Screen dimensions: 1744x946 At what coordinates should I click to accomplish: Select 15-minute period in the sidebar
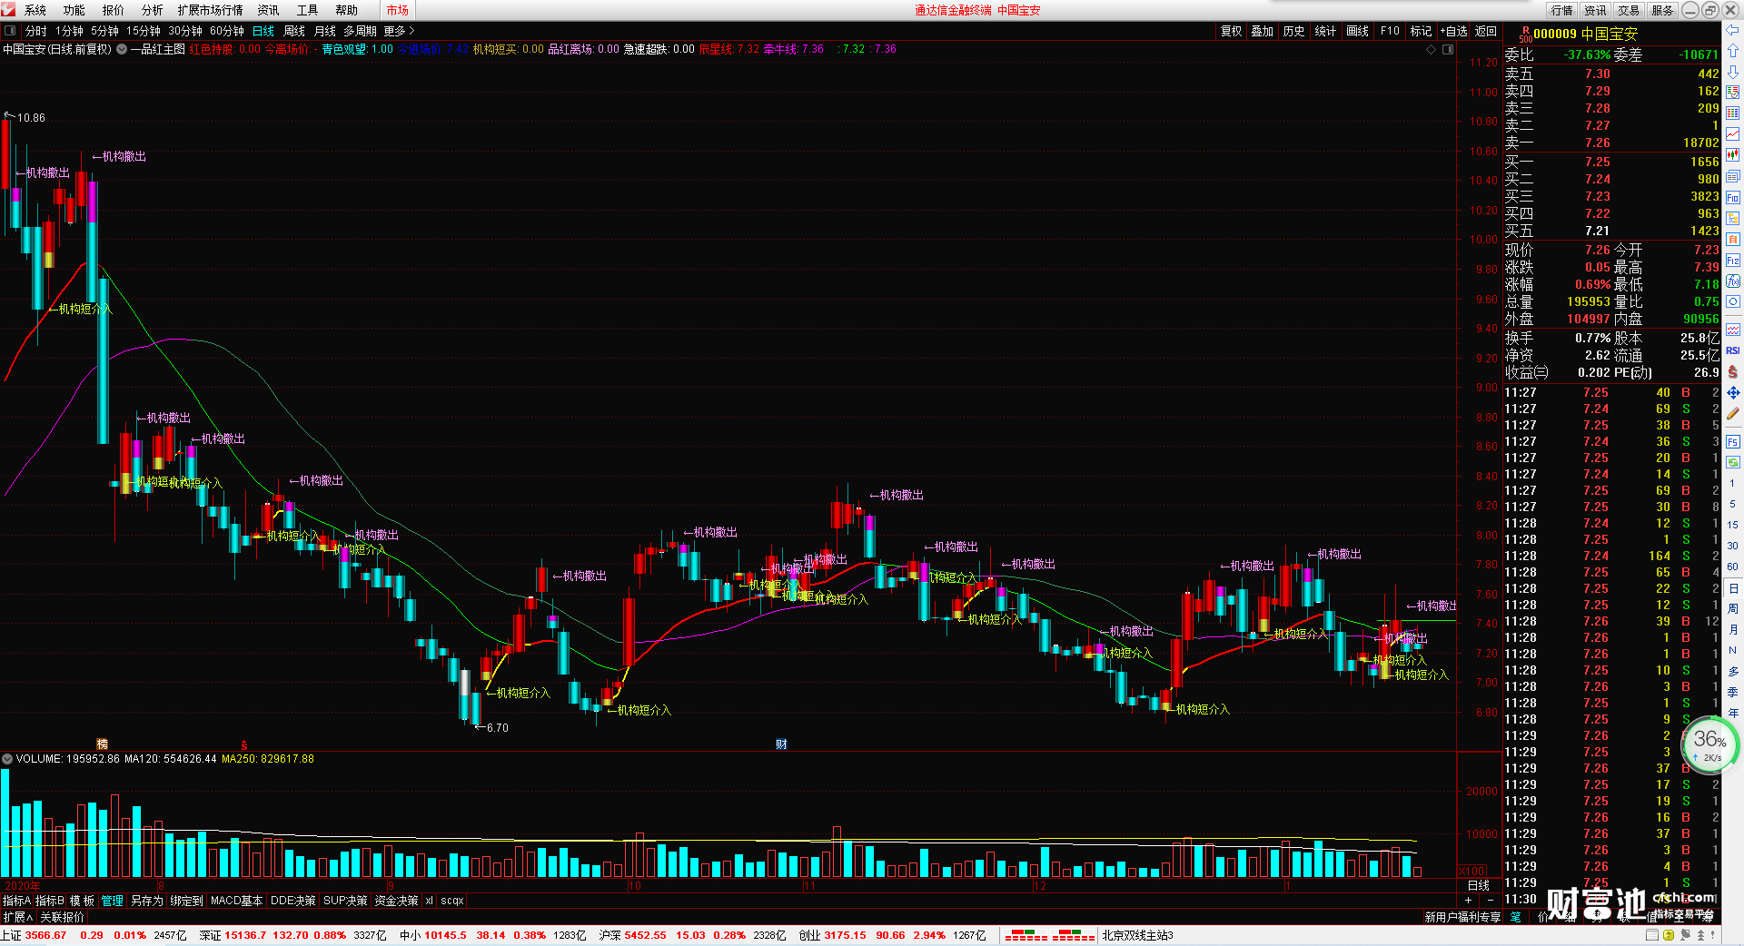[x=1733, y=525]
